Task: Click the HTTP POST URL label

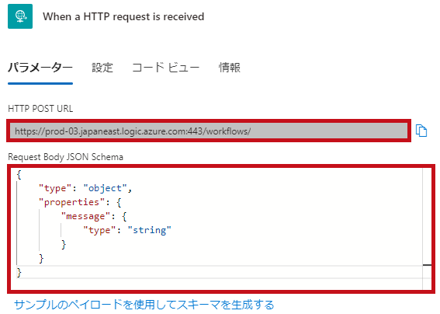Action: [x=40, y=109]
